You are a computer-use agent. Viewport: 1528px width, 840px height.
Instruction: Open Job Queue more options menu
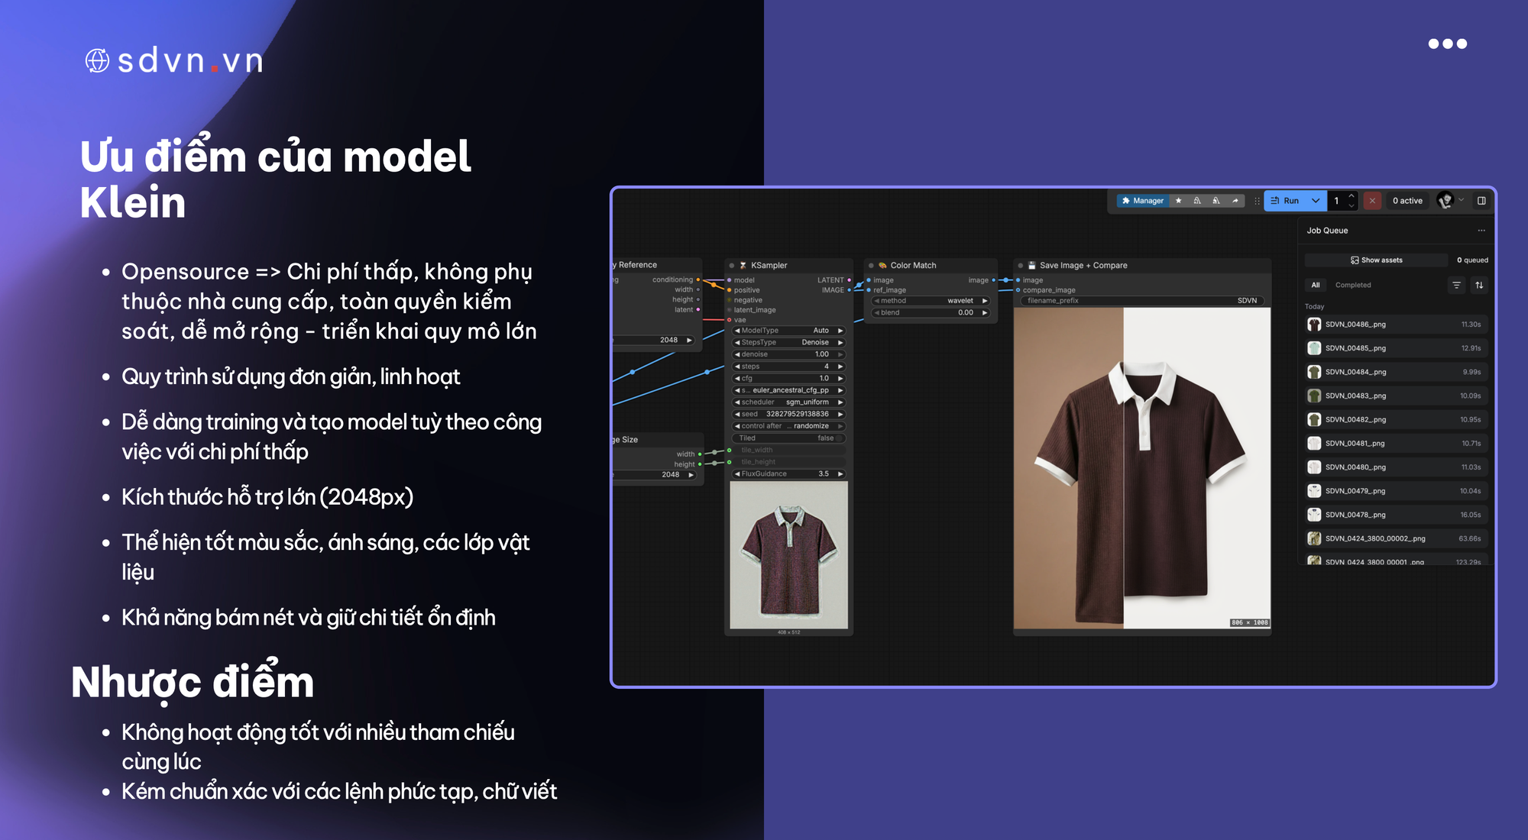pyautogui.click(x=1481, y=231)
